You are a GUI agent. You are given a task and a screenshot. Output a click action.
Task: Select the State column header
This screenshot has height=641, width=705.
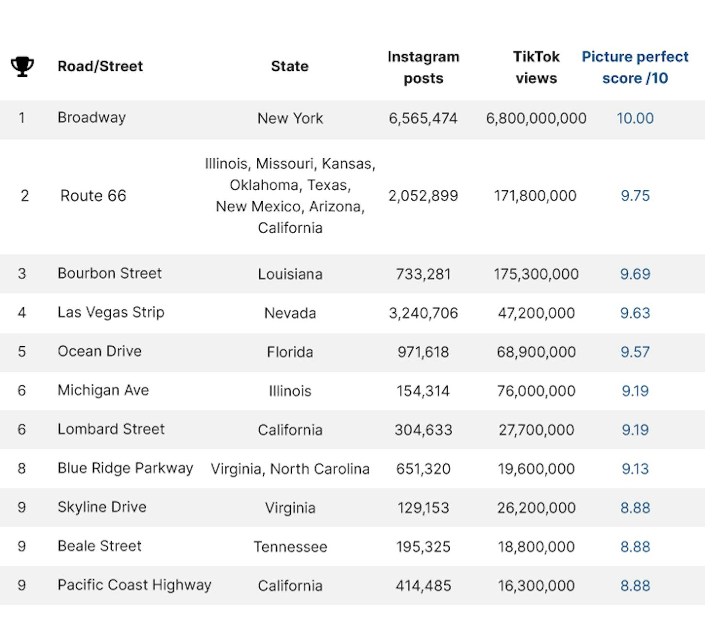pyautogui.click(x=290, y=66)
